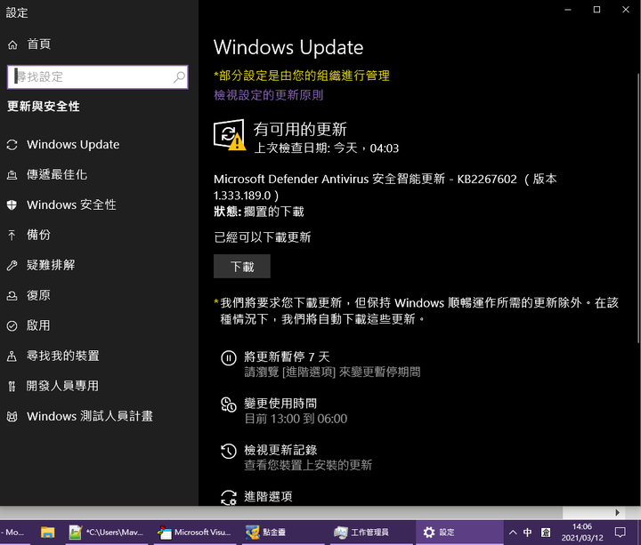This screenshot has width=641, height=545.
Task: Click the wrench icon beside 疑難排解
Action: tap(12, 266)
